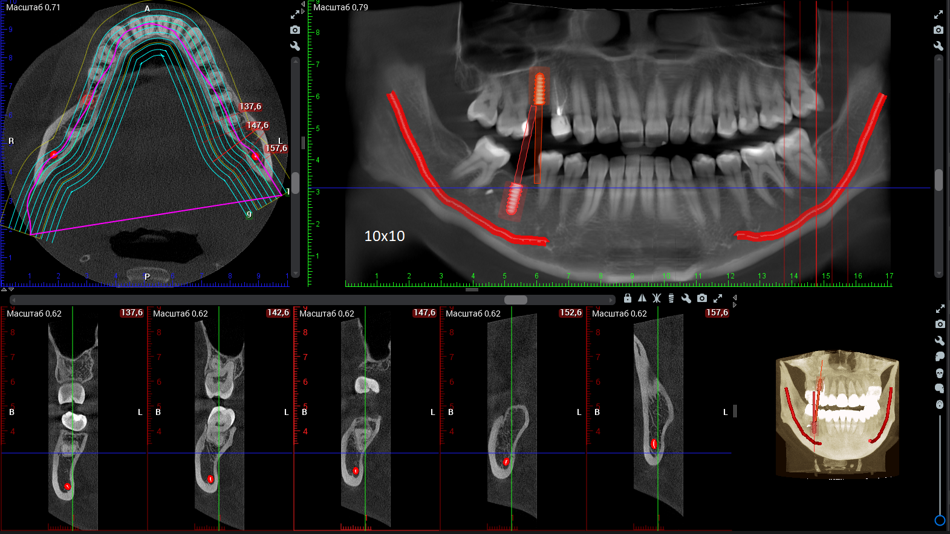Click the implant screw icon in cross-section toolbar
The image size is (950, 534).
pyautogui.click(x=671, y=298)
